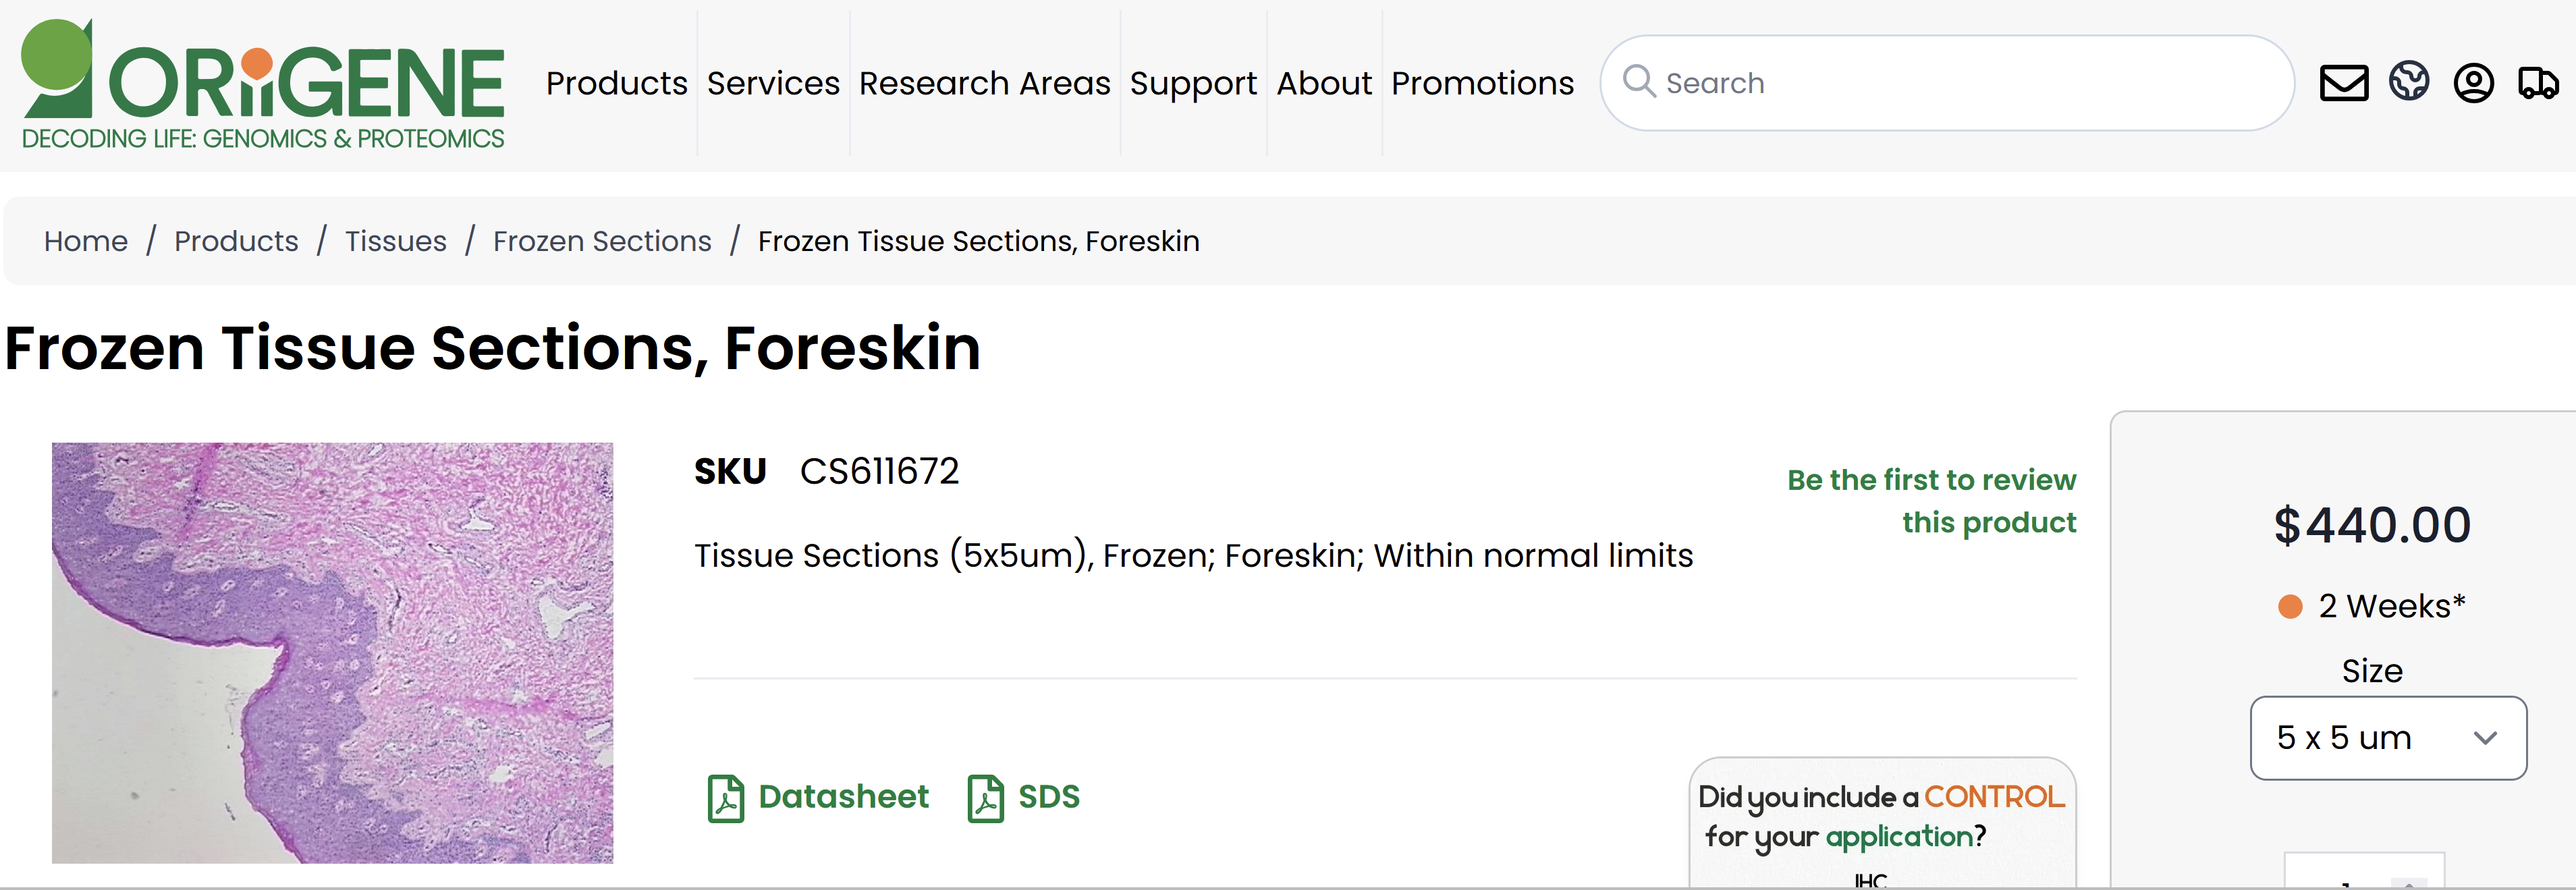Click Be the first to review link

tap(1931, 501)
